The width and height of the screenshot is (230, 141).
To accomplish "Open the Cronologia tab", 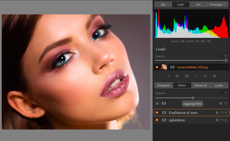I will coord(218,5).
